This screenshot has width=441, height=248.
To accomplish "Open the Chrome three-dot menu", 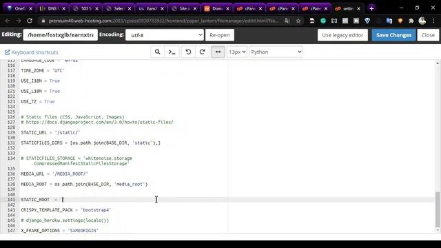I will pos(433,21).
